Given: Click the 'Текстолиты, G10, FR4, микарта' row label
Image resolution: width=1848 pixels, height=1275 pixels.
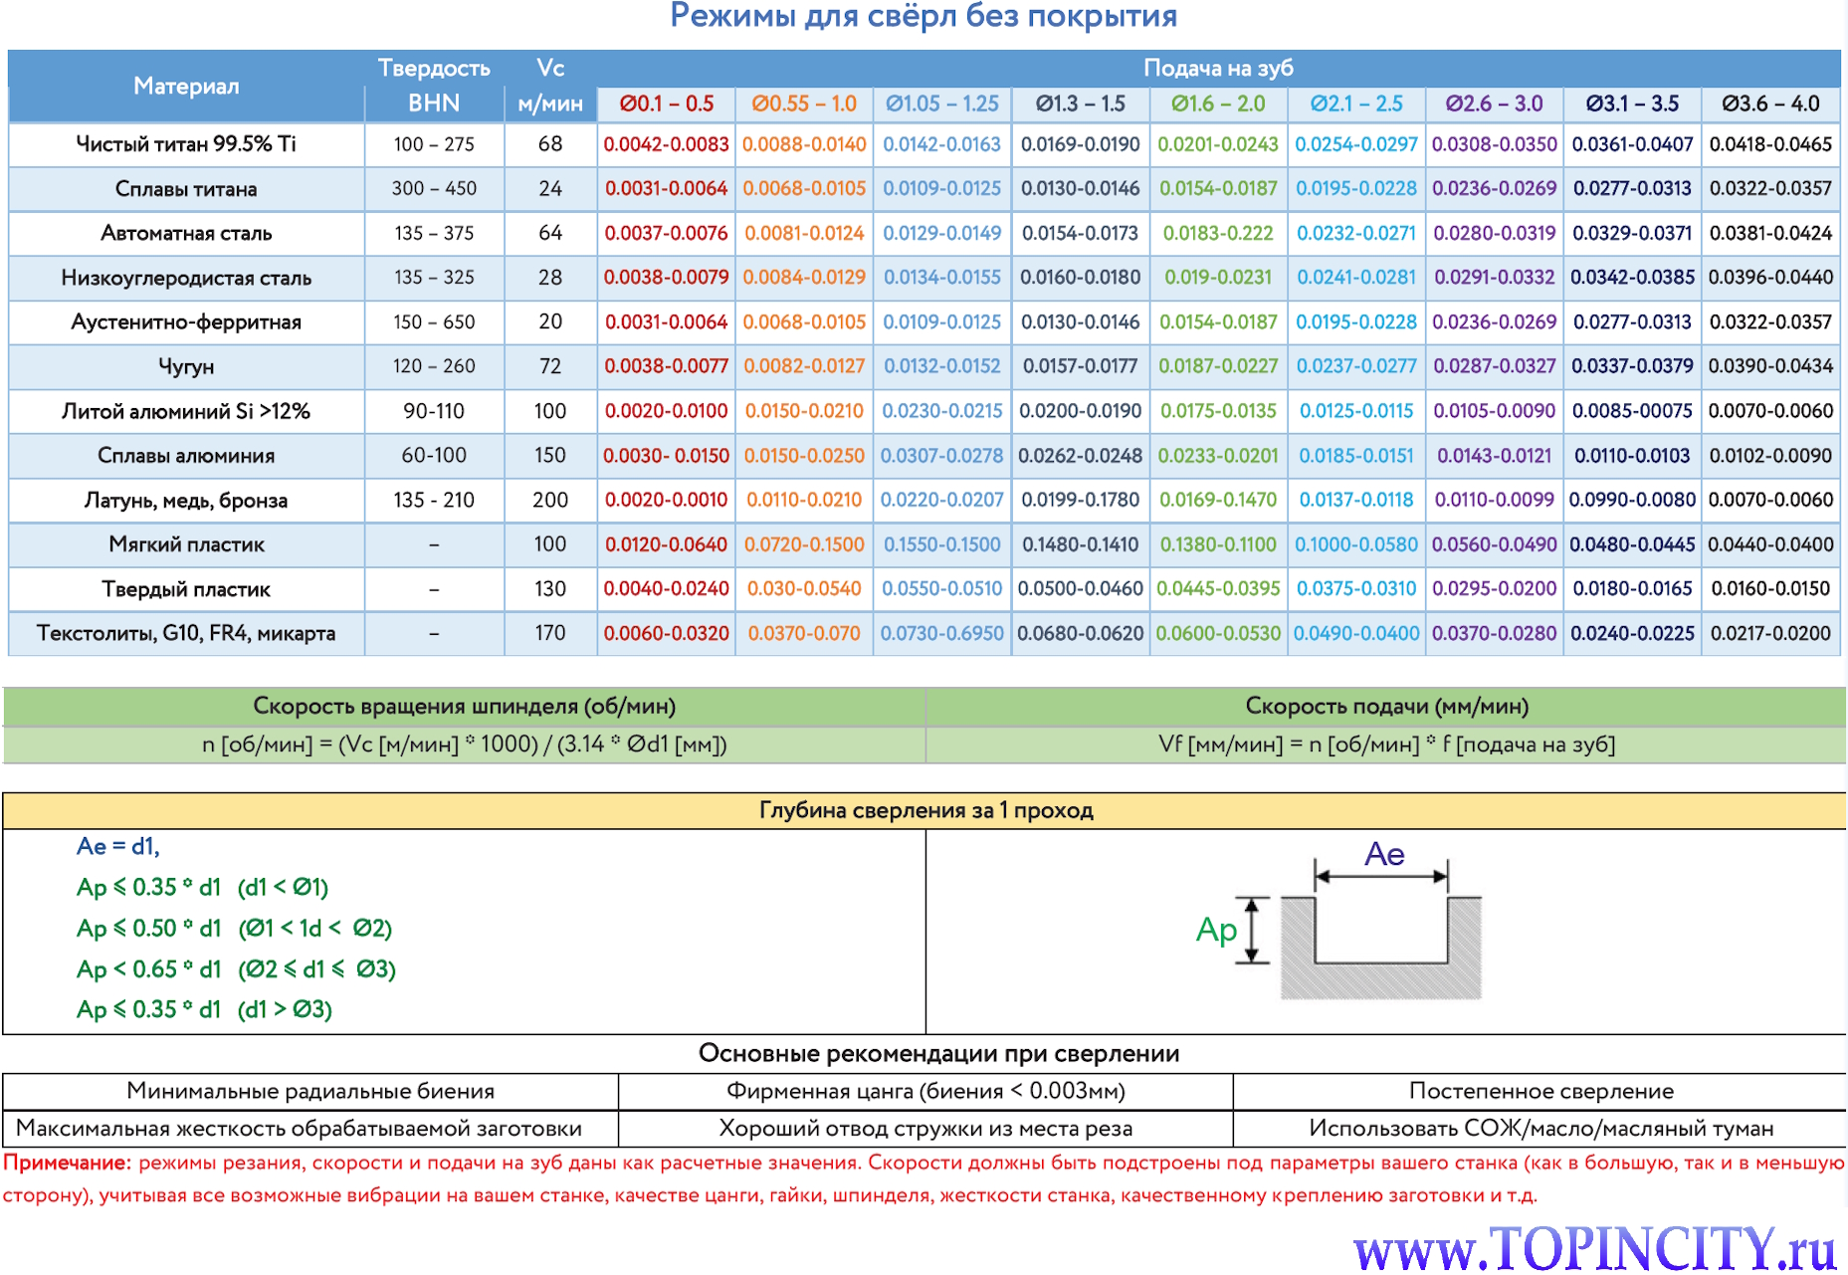Looking at the screenshot, I should pyautogui.click(x=186, y=633).
